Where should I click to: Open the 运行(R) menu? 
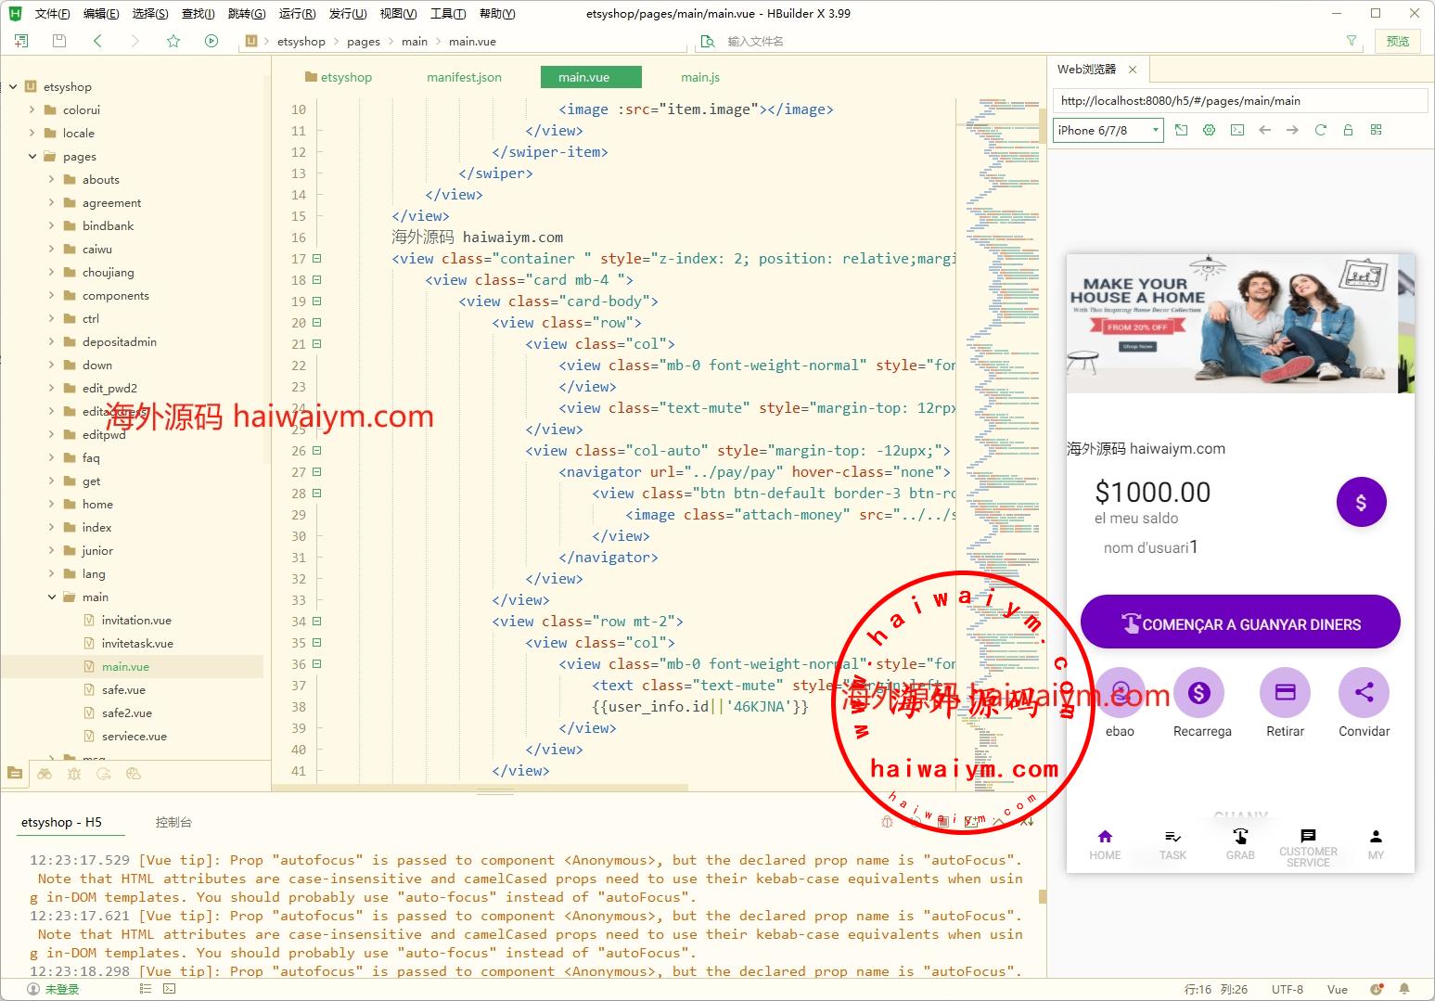pyautogui.click(x=297, y=13)
